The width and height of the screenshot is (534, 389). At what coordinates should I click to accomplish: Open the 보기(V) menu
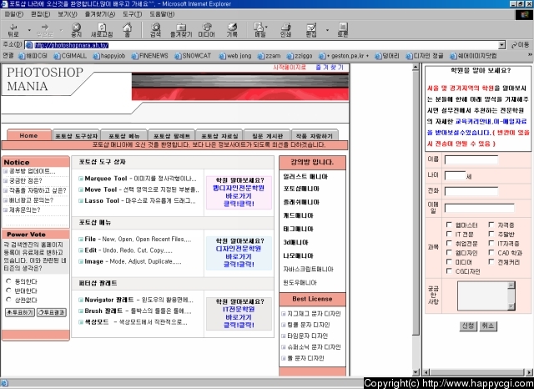(x=68, y=14)
